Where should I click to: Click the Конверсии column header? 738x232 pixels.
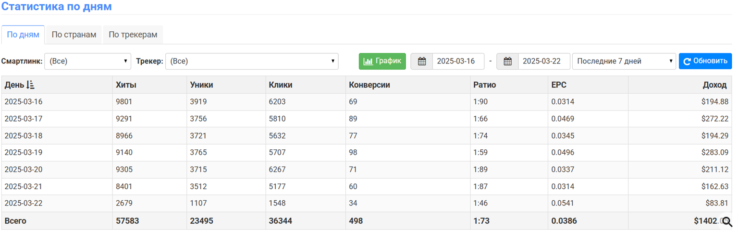[369, 85]
